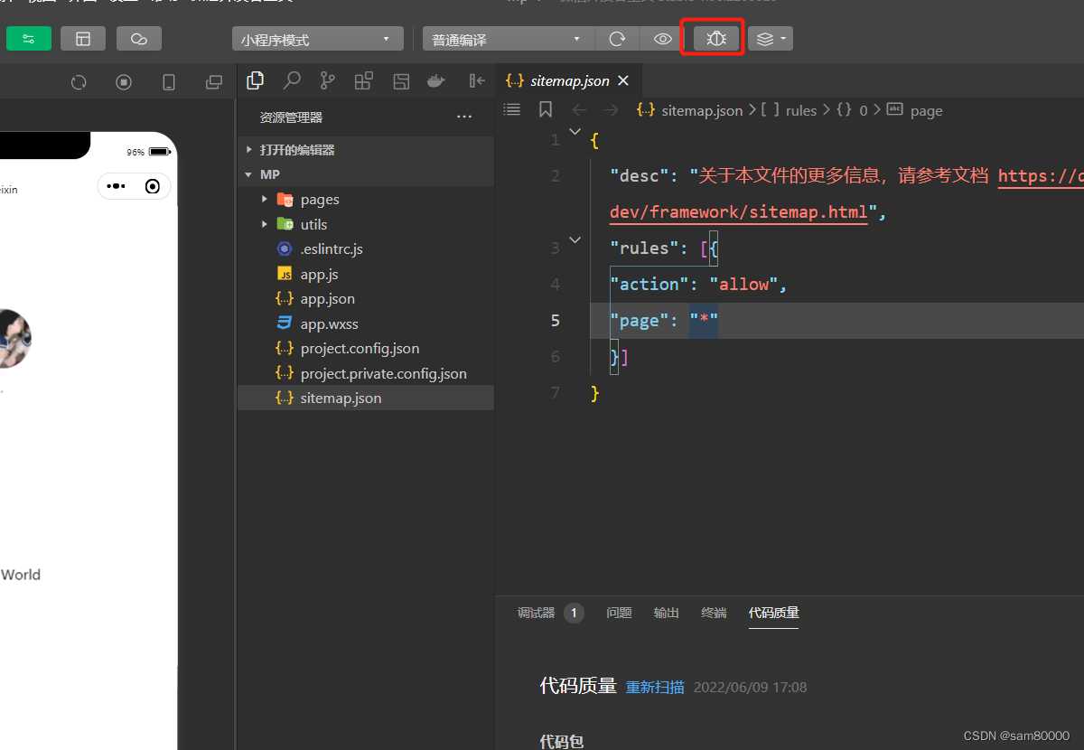1084x750 pixels.
Task: Toggle the editor layout button
Action: coord(83,39)
